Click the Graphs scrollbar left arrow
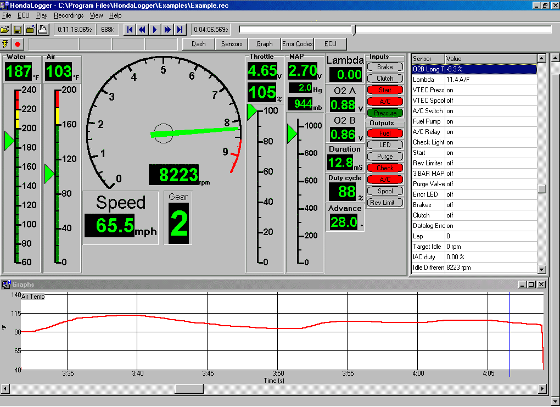This screenshot has height=407, width=560. click(5, 388)
